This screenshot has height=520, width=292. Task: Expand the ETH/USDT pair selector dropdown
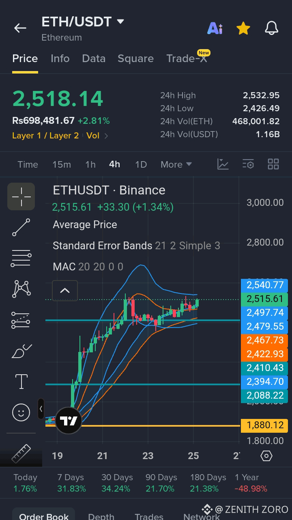click(x=120, y=22)
